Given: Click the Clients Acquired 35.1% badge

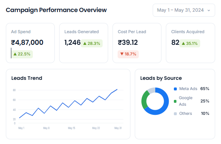Looking at the screenshot, I should 190,43.
